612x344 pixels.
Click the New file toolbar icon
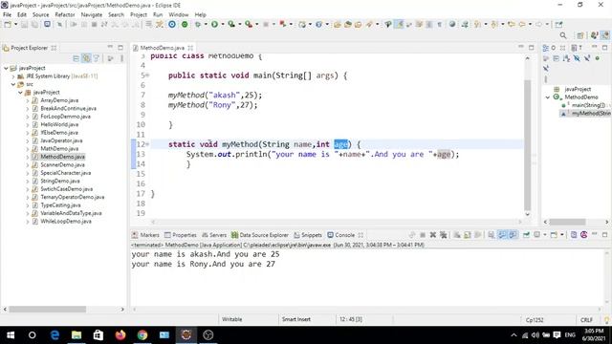click(8, 24)
